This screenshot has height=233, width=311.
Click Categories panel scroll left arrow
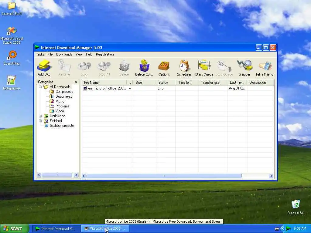point(39,175)
